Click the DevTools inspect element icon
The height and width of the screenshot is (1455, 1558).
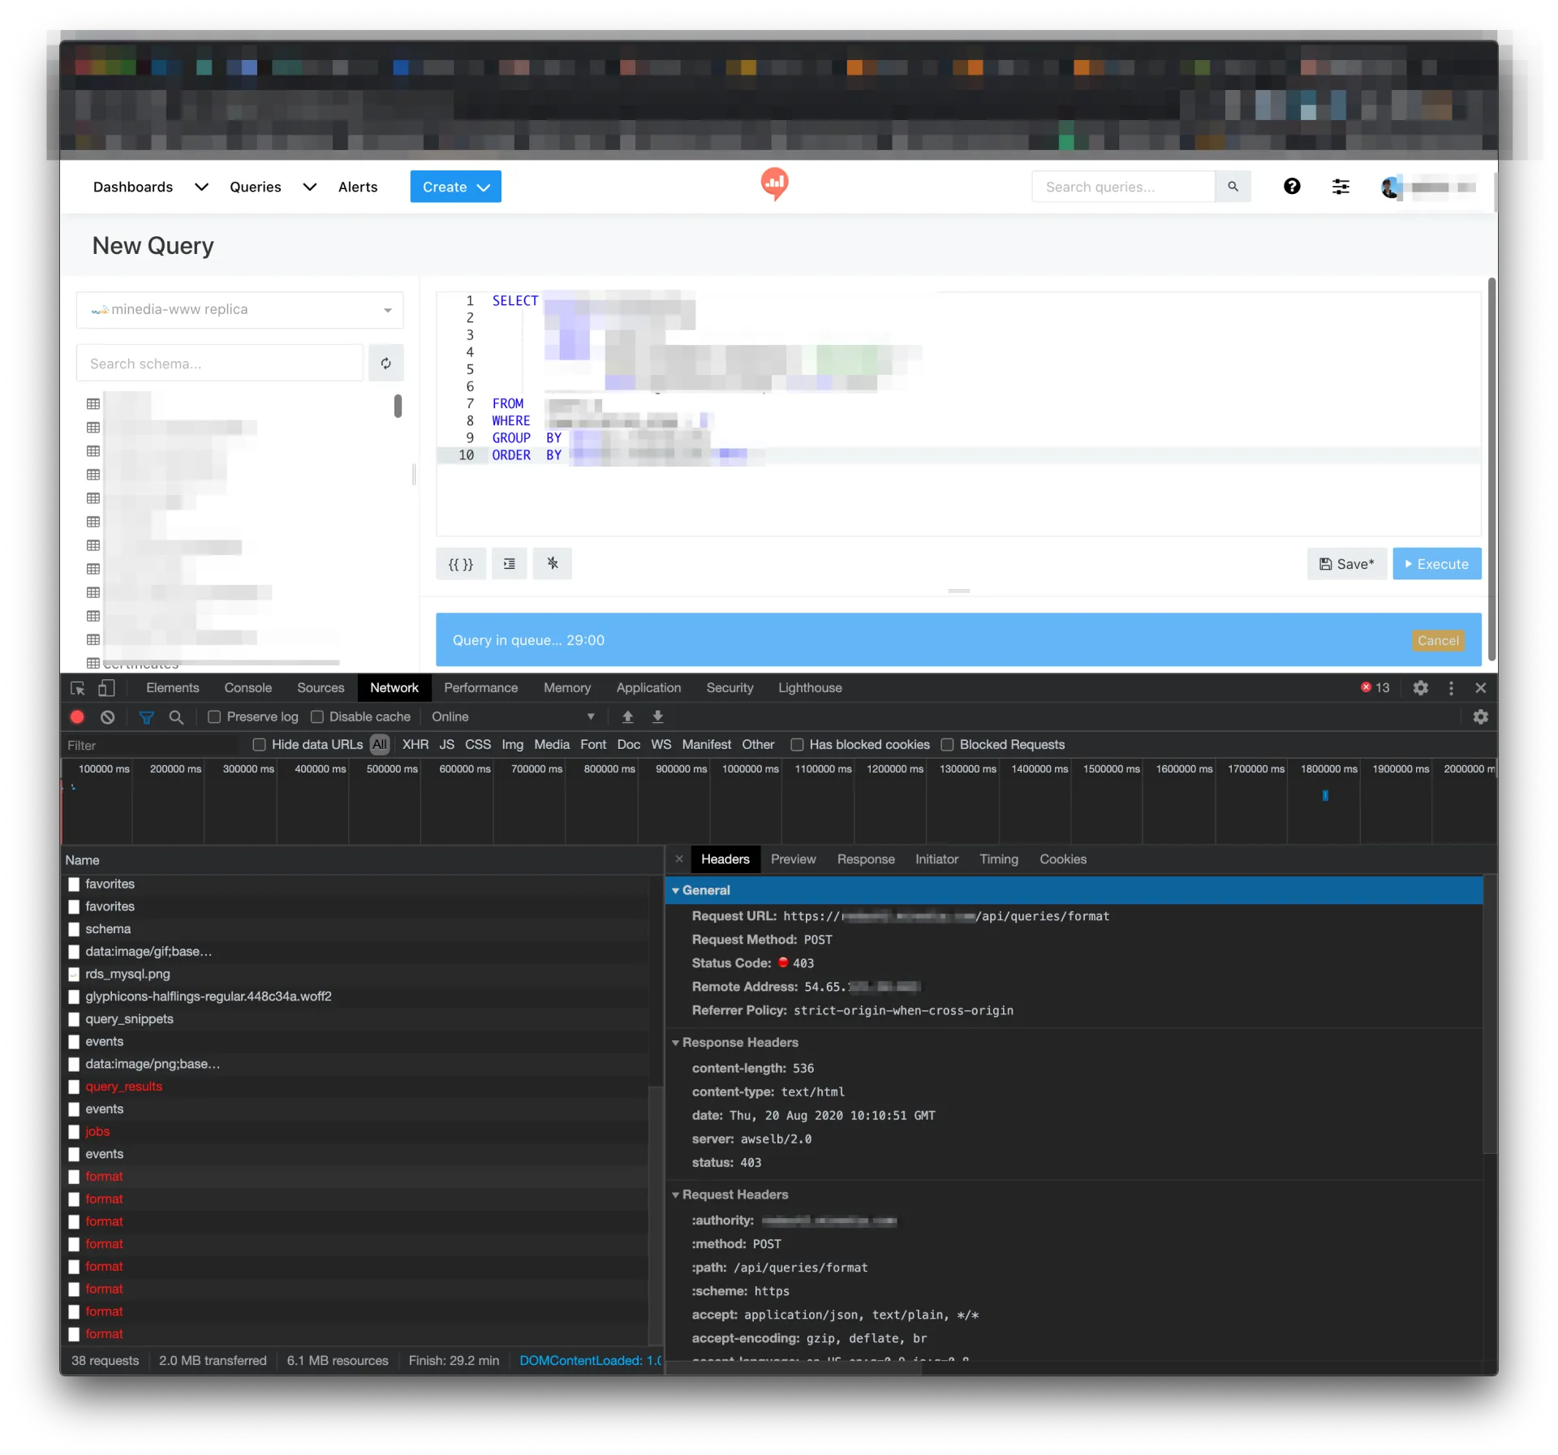[x=78, y=688]
